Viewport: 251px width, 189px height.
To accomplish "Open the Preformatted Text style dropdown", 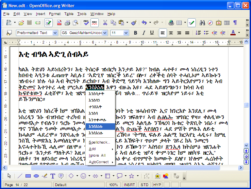I will point(56,33).
